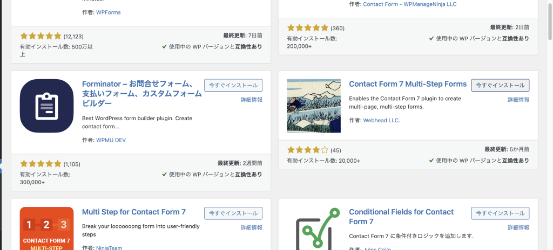Click the text 最終更新: 7日前
This screenshot has width=553, height=250.
coord(242,36)
